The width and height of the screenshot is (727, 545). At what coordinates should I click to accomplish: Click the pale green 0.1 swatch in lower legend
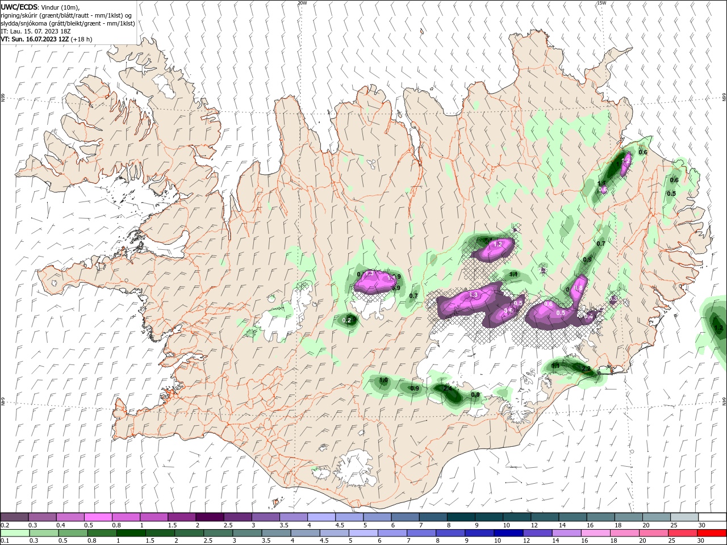14,533
